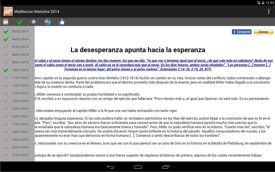275x172 pixels.
Task: Uncheck the green checkmark for 10/01/2014
Action: tap(6, 70)
